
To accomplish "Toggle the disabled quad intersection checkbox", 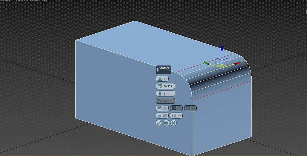I will pyautogui.click(x=193, y=108).
